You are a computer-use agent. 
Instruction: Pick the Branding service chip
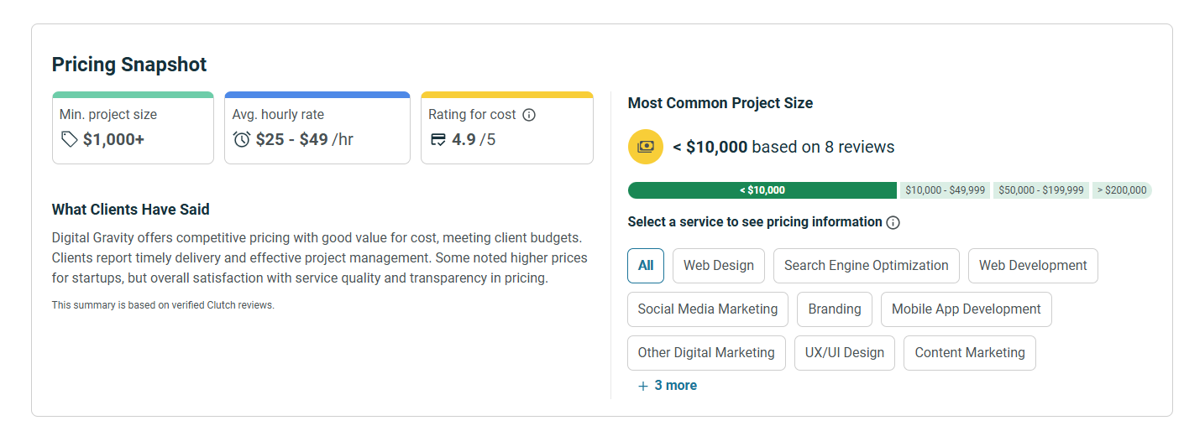coord(835,309)
